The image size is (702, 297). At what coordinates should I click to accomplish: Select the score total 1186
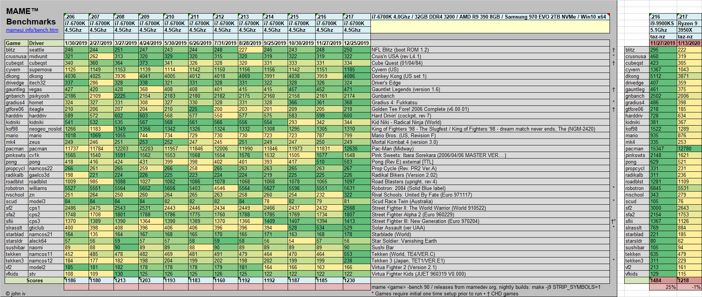click(76, 280)
